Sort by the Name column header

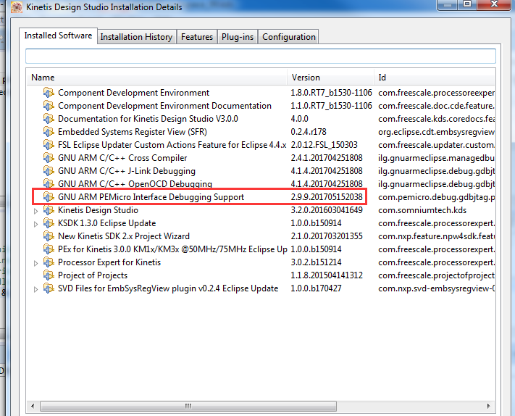[x=156, y=78]
